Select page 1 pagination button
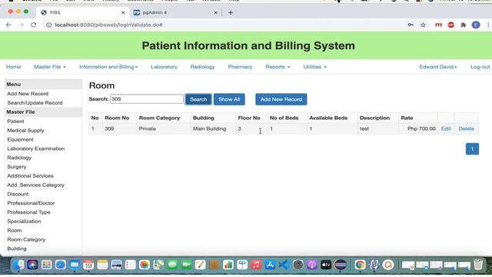This screenshot has height=277, width=492. click(472, 149)
